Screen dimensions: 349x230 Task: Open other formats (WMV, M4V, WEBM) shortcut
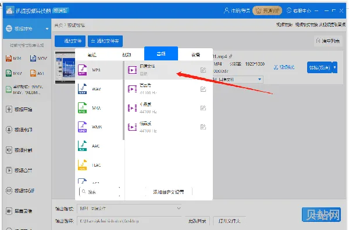24,89
